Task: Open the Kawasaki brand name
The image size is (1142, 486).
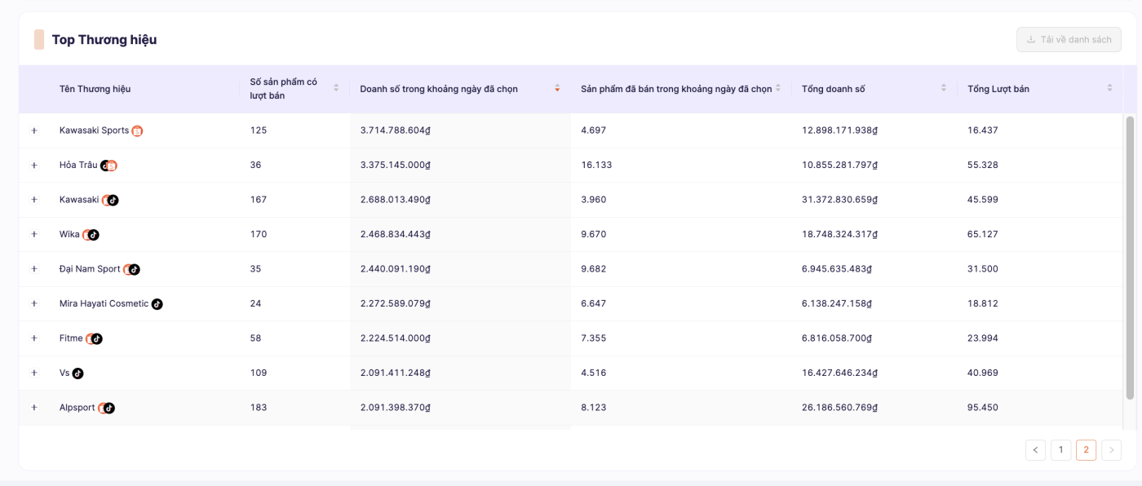Action: [x=79, y=200]
